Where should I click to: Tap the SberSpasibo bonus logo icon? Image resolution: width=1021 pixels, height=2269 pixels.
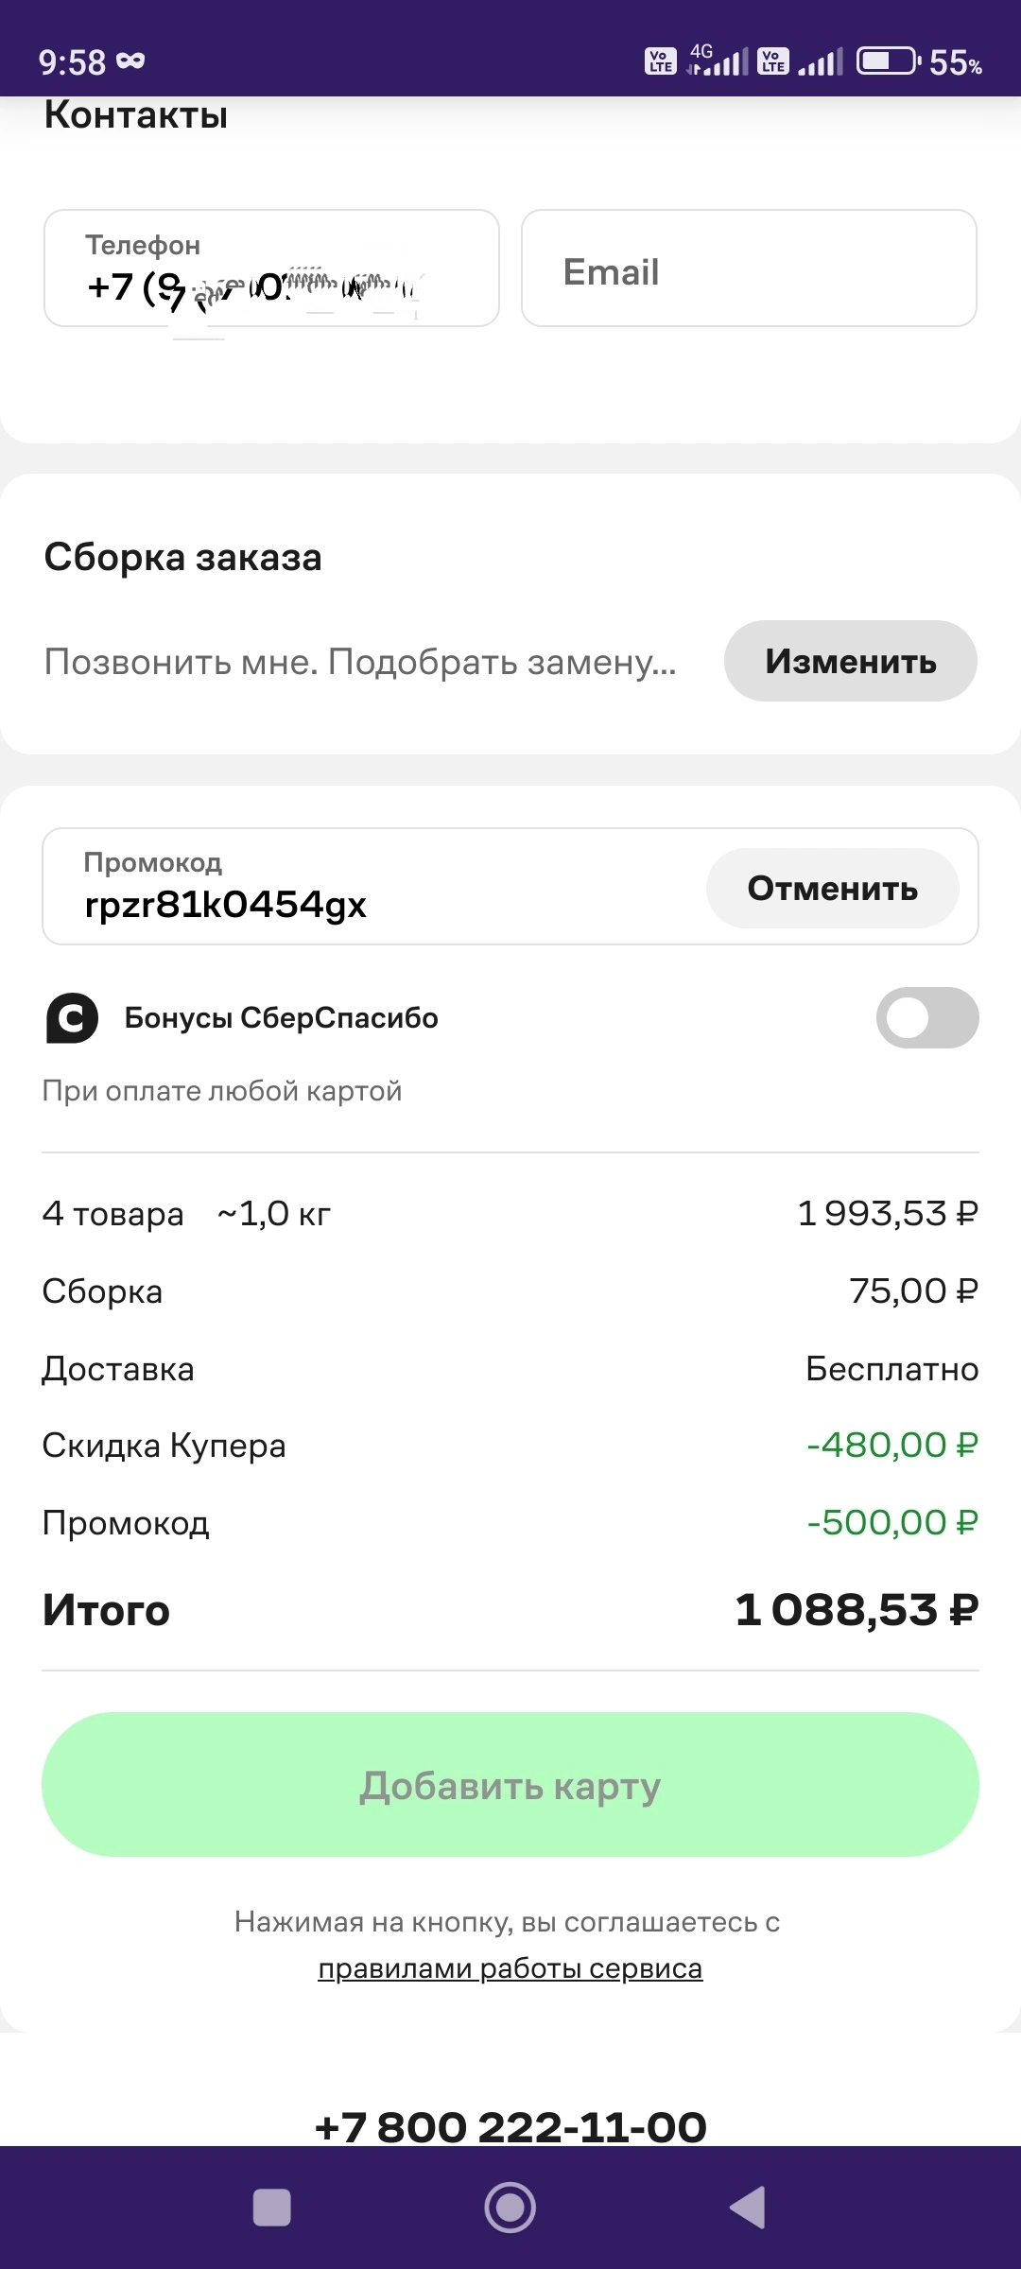[x=72, y=1018]
